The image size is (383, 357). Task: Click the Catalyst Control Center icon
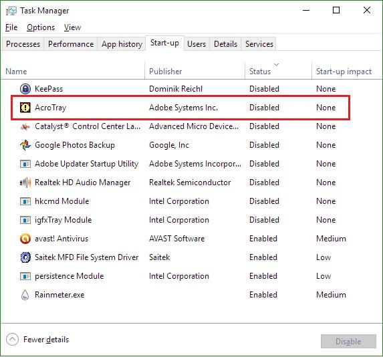pos(25,126)
